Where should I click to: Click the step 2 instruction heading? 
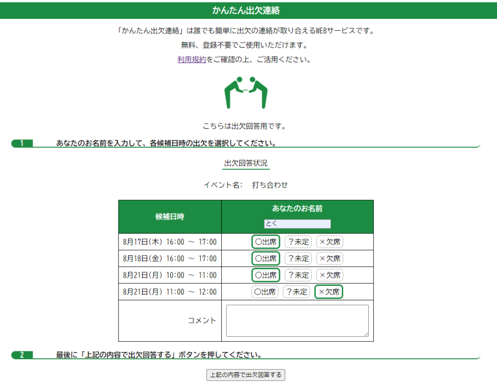159,354
